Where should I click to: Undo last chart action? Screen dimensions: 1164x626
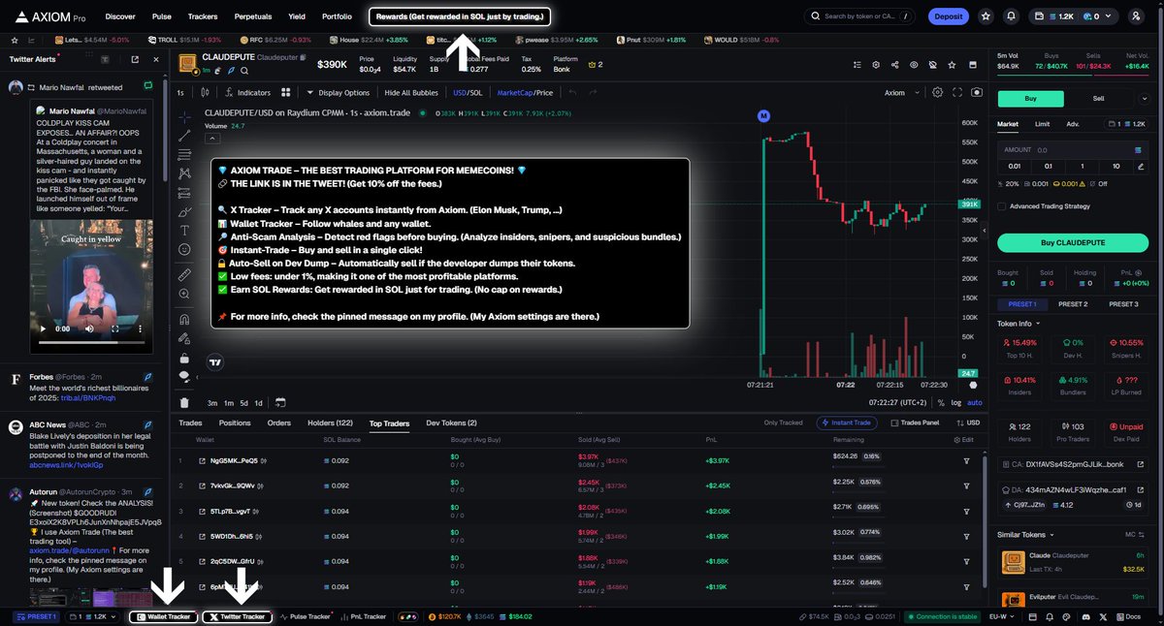(x=572, y=93)
